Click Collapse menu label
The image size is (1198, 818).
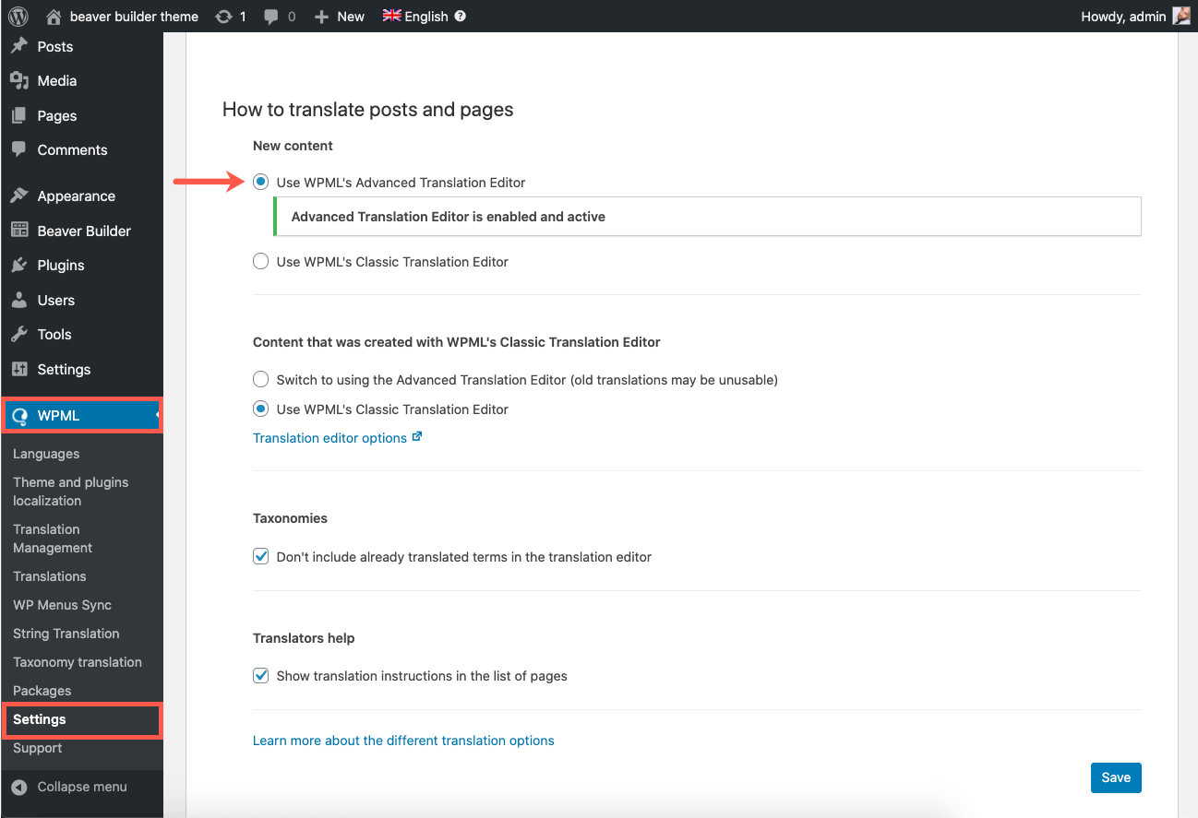coord(82,787)
